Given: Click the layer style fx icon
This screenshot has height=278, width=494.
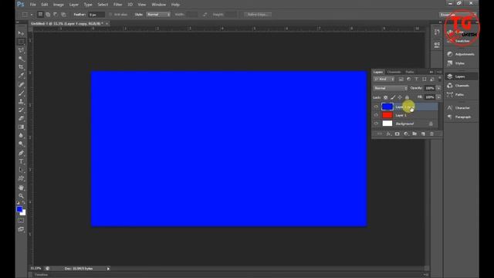Looking at the screenshot, I should tap(389, 134).
